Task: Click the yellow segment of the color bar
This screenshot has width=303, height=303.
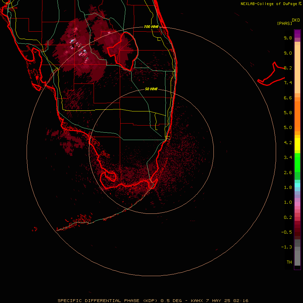Action: coord(297,144)
